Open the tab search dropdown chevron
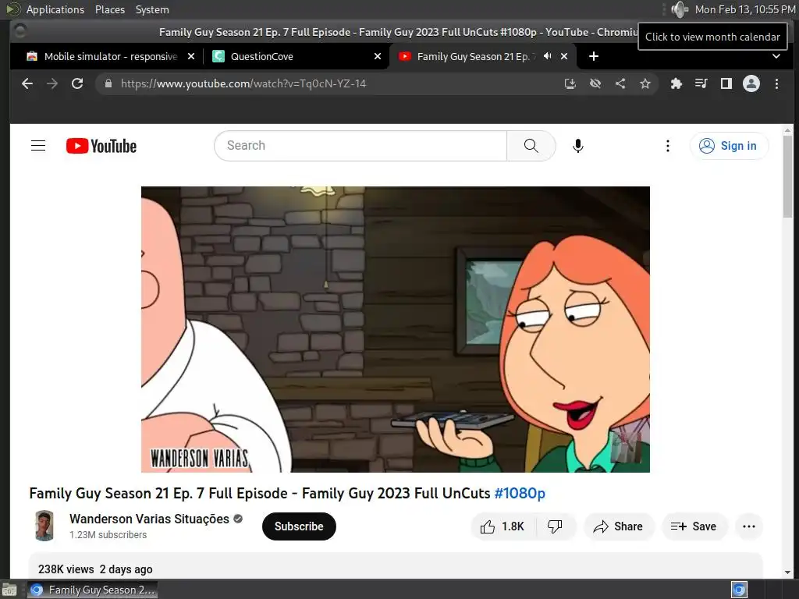 click(x=776, y=56)
